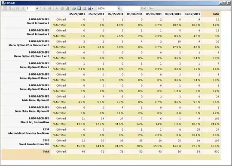
Task: Go to first page arrow
Action: [x=18, y=8]
